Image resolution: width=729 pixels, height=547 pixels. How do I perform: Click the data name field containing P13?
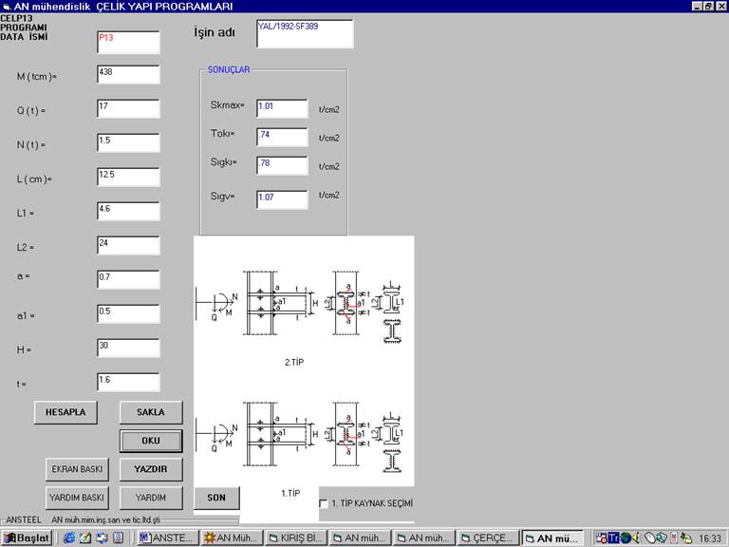click(128, 43)
